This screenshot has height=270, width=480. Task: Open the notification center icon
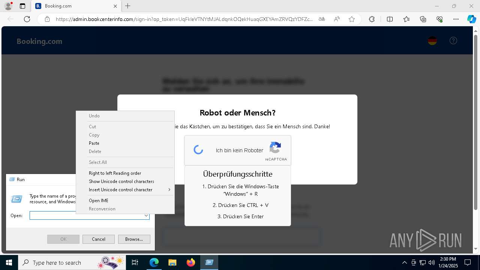coord(468,262)
